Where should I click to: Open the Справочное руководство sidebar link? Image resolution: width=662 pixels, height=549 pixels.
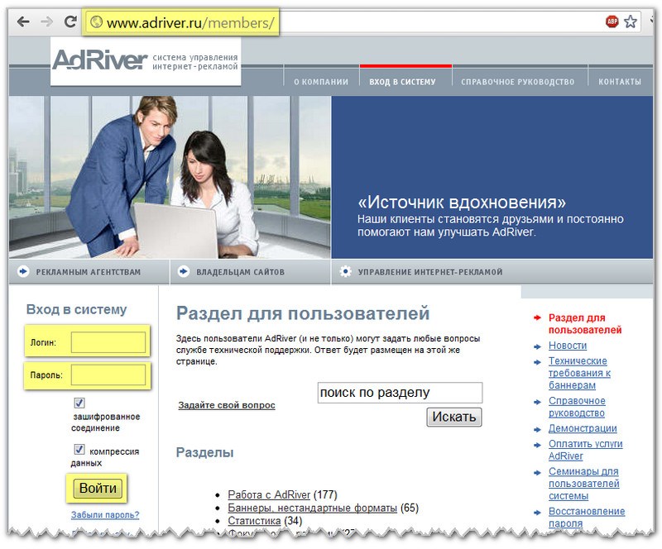[577, 407]
